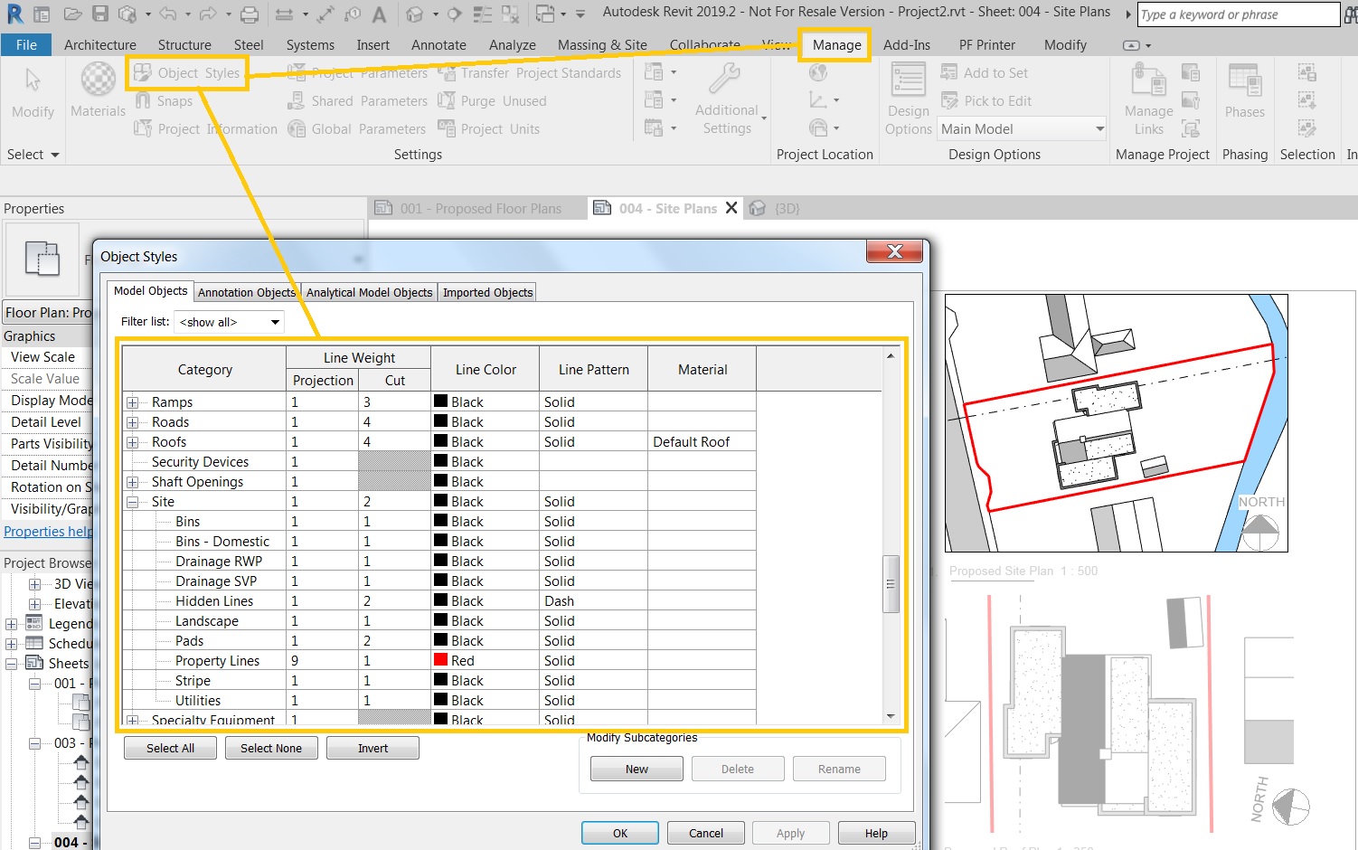Click the Invert button

click(373, 748)
